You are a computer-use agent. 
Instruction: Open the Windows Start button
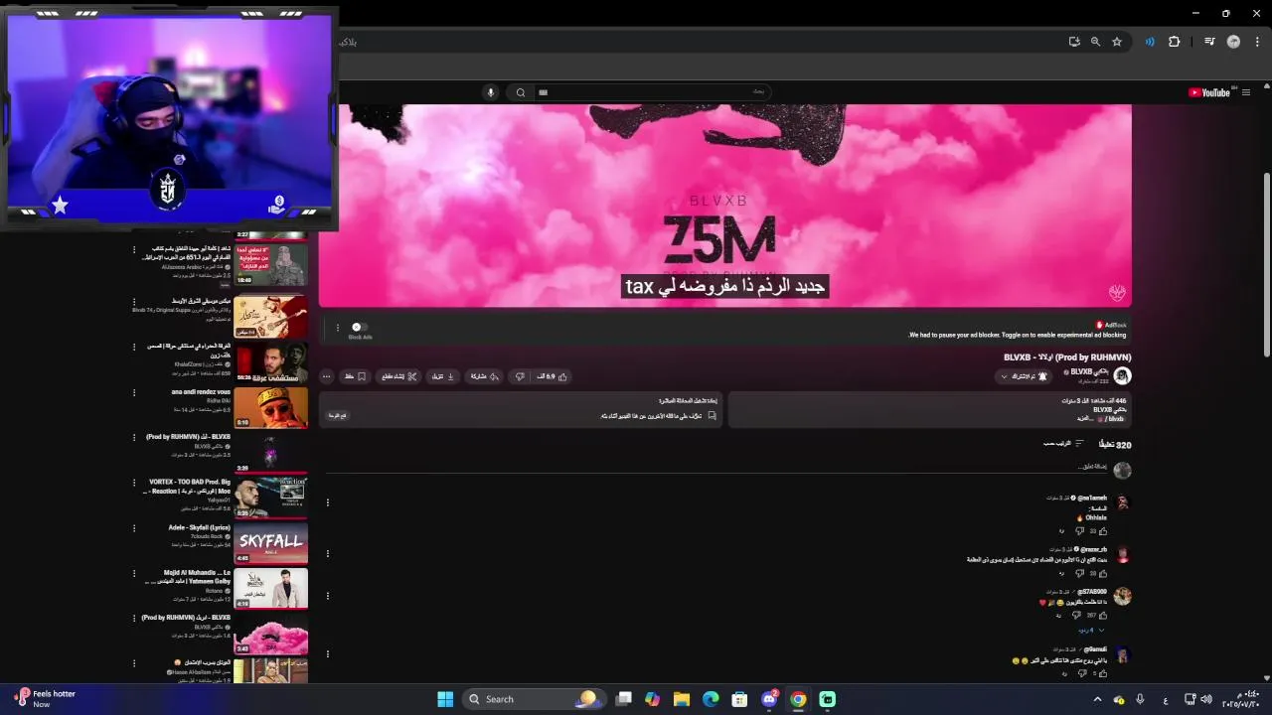(444, 699)
